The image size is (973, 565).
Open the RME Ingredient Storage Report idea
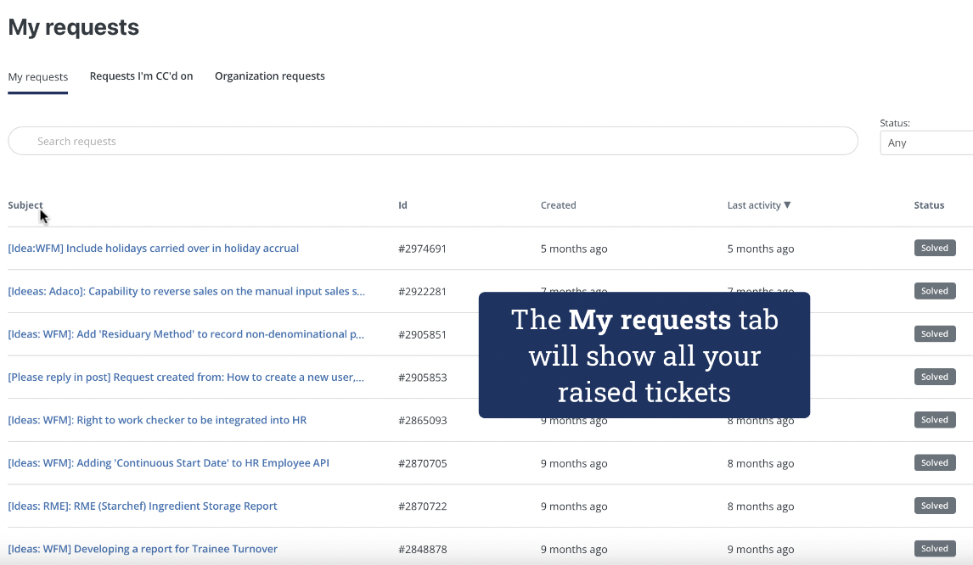142,506
